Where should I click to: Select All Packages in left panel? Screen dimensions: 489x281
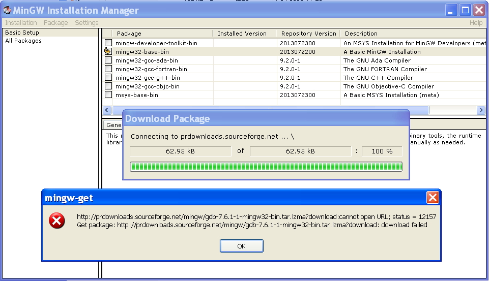point(23,41)
